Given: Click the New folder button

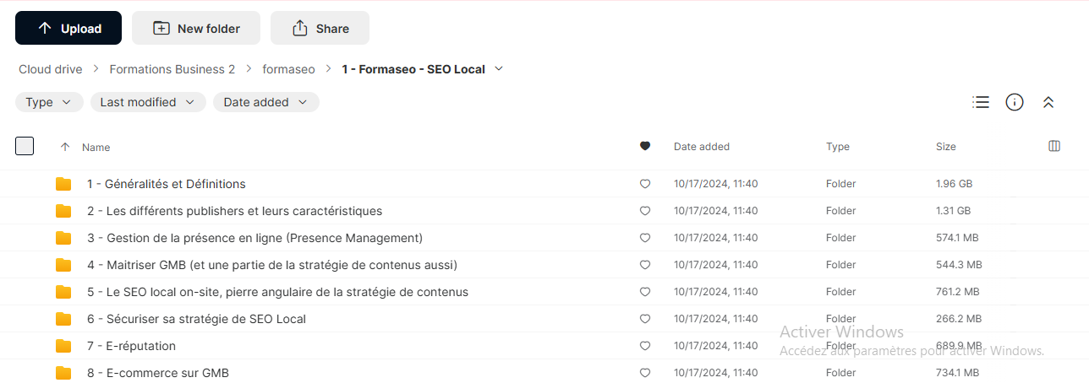Looking at the screenshot, I should (x=196, y=28).
